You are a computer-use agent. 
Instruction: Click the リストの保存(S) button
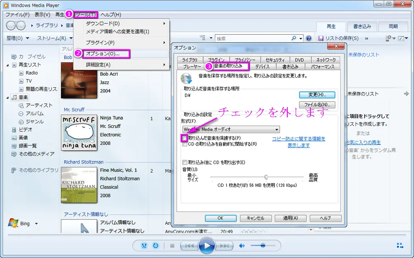click(x=339, y=38)
